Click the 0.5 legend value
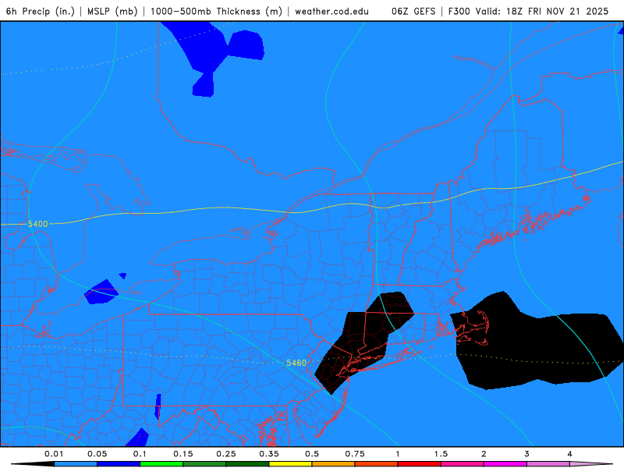This screenshot has width=624, height=468. pos(312,454)
